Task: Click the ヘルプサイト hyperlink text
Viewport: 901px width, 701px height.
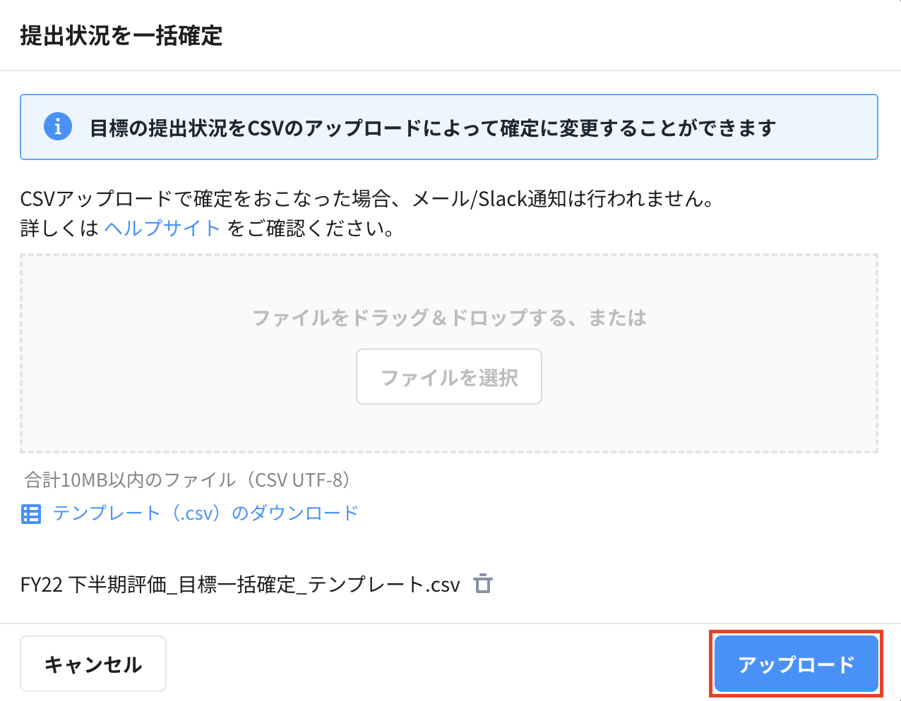Action: (162, 228)
